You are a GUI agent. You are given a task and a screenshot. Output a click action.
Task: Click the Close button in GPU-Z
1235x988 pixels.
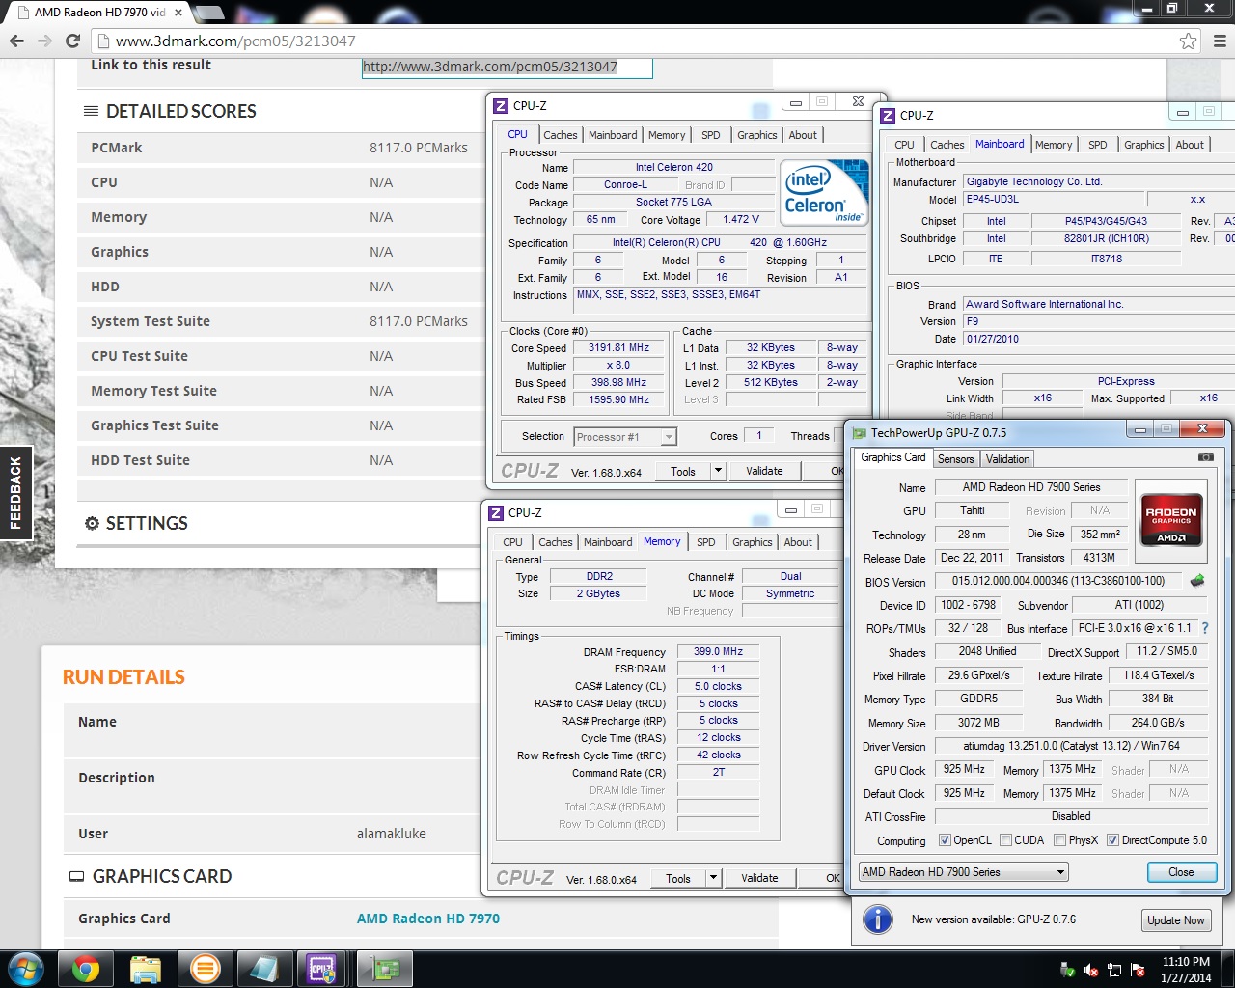[1181, 872]
